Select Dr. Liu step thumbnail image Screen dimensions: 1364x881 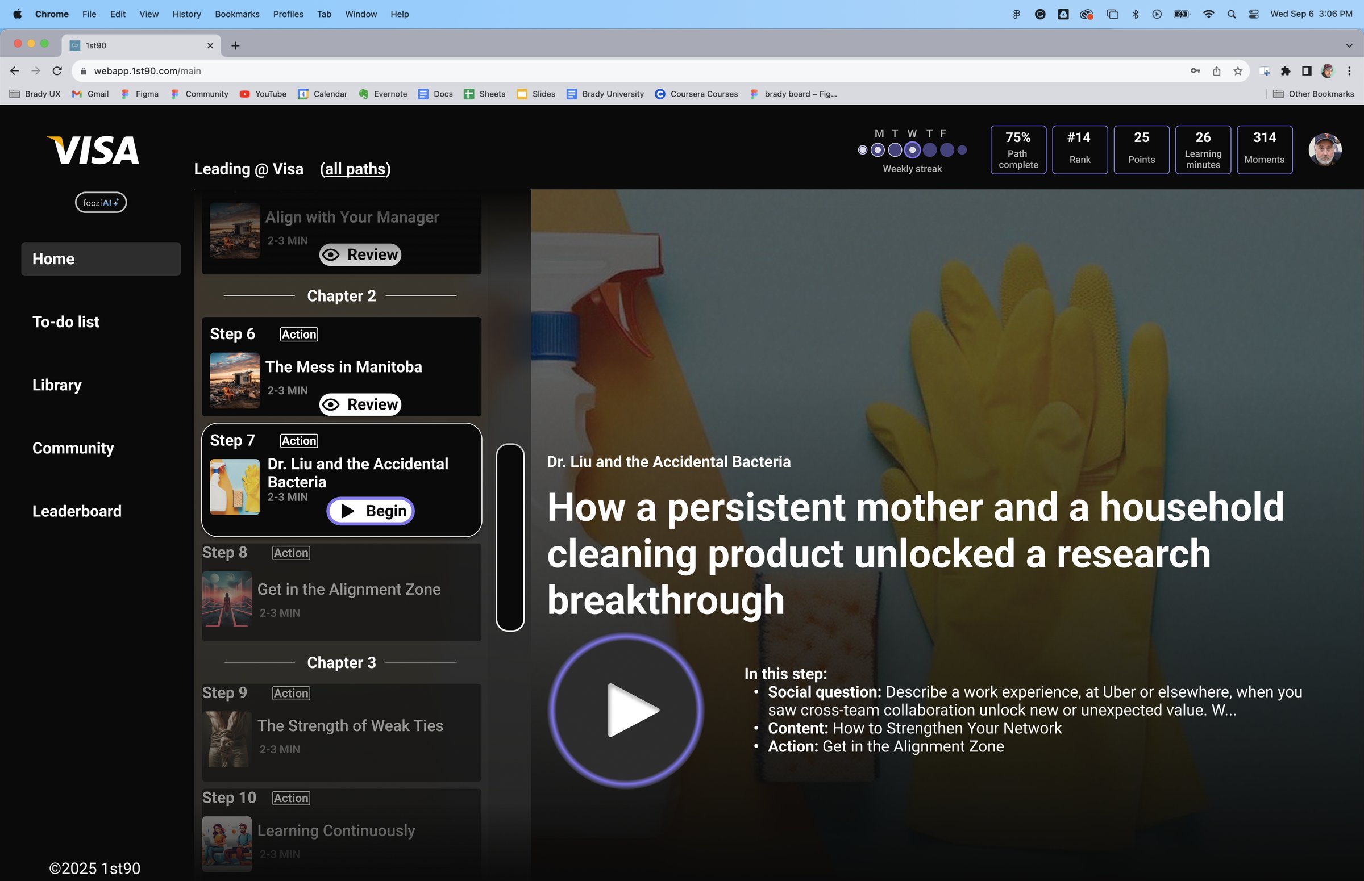tap(235, 487)
